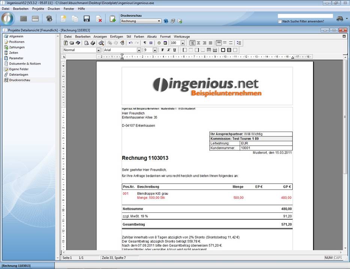
Task: Open the Druckvorschau 'Rechnung' dropdown
Action: click(x=159, y=21)
